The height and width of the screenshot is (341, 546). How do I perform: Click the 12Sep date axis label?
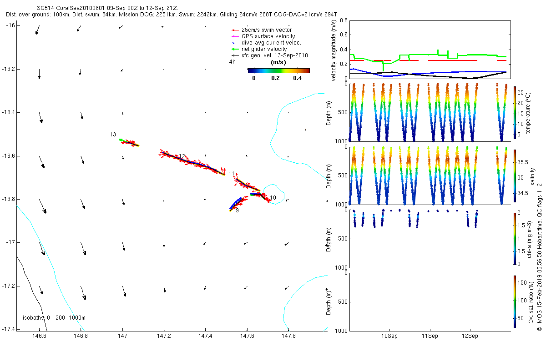click(x=470, y=336)
